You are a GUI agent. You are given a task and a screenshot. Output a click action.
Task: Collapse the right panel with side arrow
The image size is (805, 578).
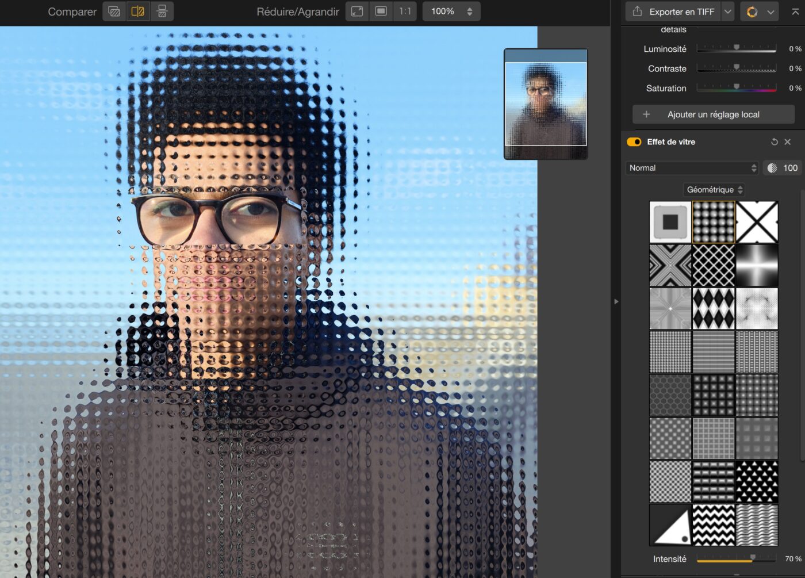click(616, 301)
